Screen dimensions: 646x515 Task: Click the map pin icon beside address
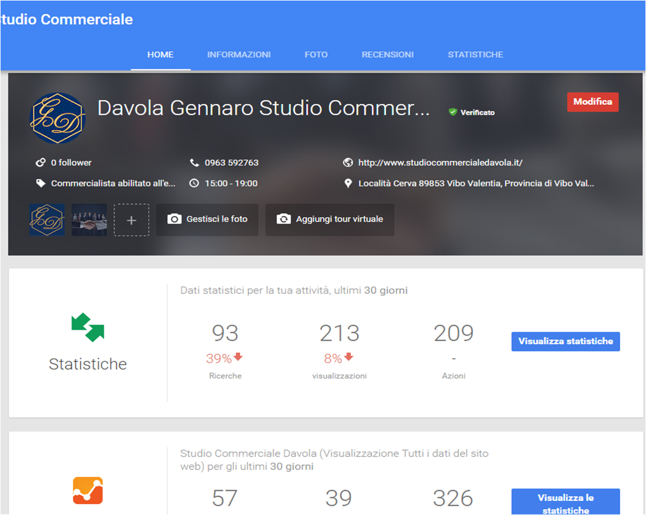tap(348, 183)
